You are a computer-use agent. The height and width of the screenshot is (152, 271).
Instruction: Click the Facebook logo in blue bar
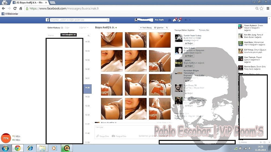[47, 20]
